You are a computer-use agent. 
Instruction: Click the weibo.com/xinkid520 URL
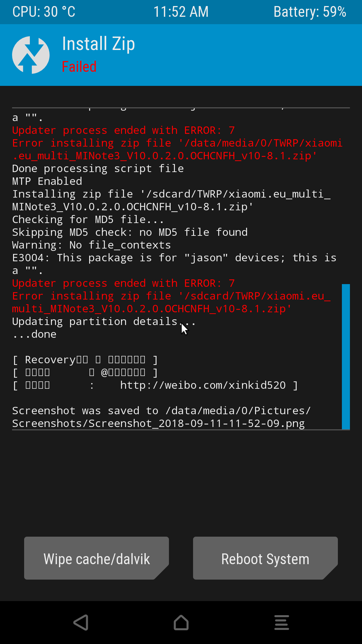tap(203, 385)
